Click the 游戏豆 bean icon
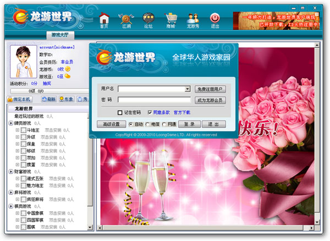The width and height of the screenshot is (330, 241). point(68,76)
